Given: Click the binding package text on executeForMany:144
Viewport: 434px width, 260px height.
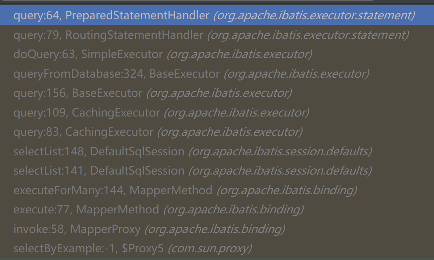Looking at the screenshot, I should (286, 190).
